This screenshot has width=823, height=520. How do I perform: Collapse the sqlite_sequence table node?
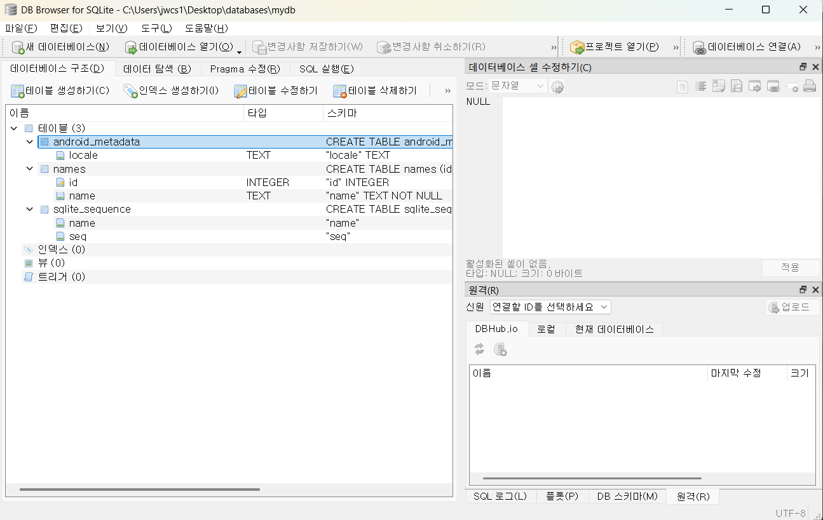[x=29, y=209]
